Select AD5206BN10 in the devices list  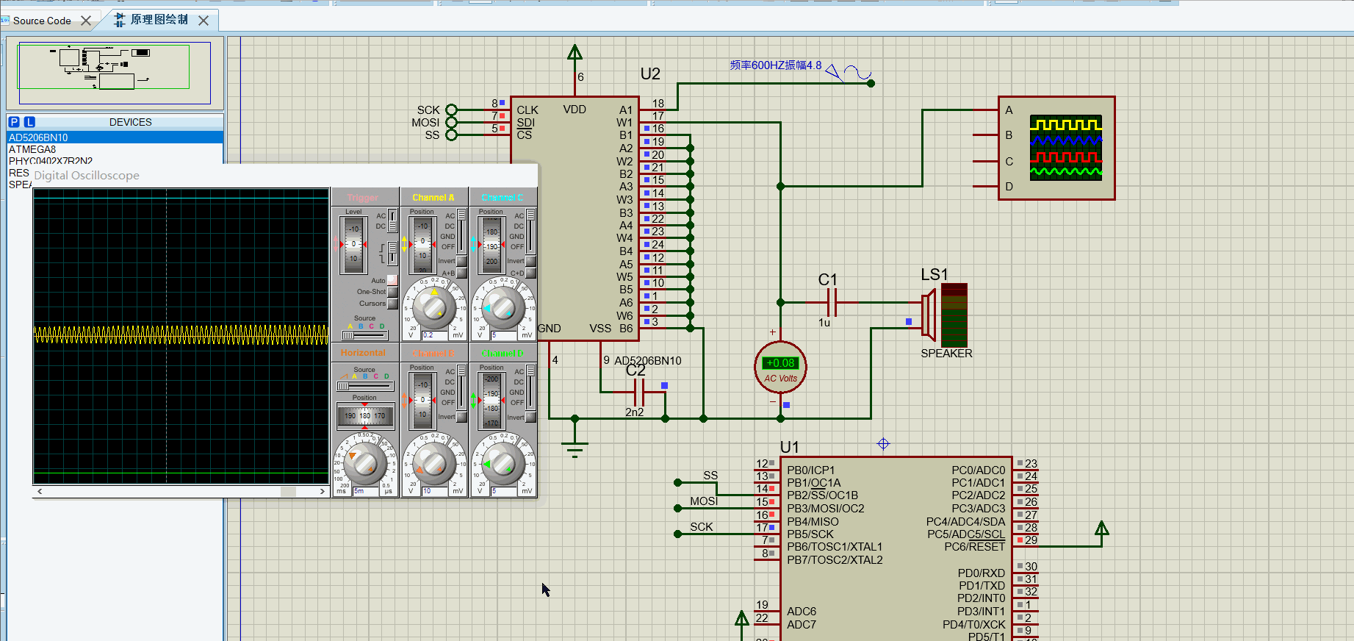coord(38,137)
